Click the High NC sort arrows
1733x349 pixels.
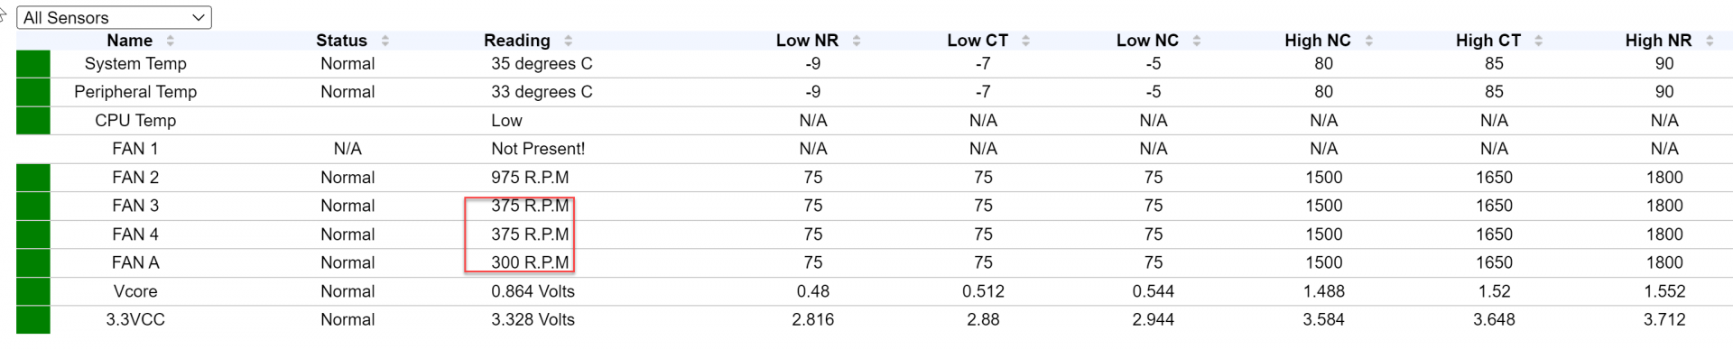[1368, 41]
